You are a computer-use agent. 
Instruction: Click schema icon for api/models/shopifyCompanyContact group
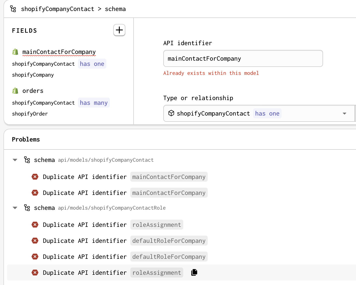[x=27, y=160]
